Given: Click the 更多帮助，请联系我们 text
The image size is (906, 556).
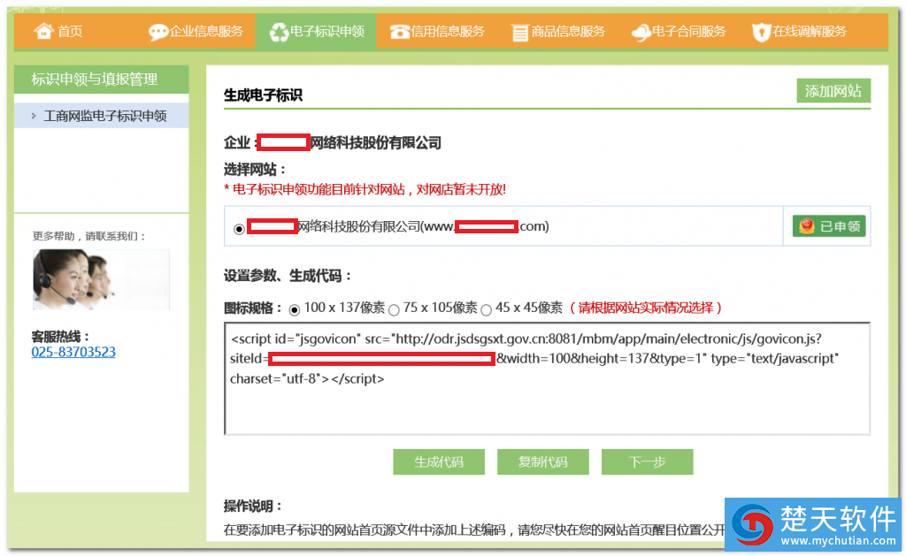Looking at the screenshot, I should 89,236.
